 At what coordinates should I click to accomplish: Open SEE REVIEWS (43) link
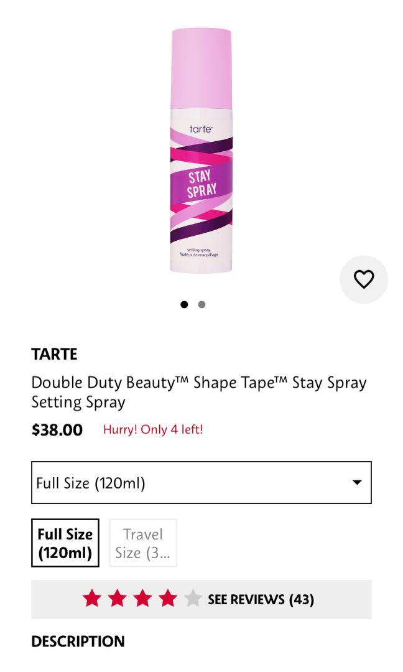point(261,600)
